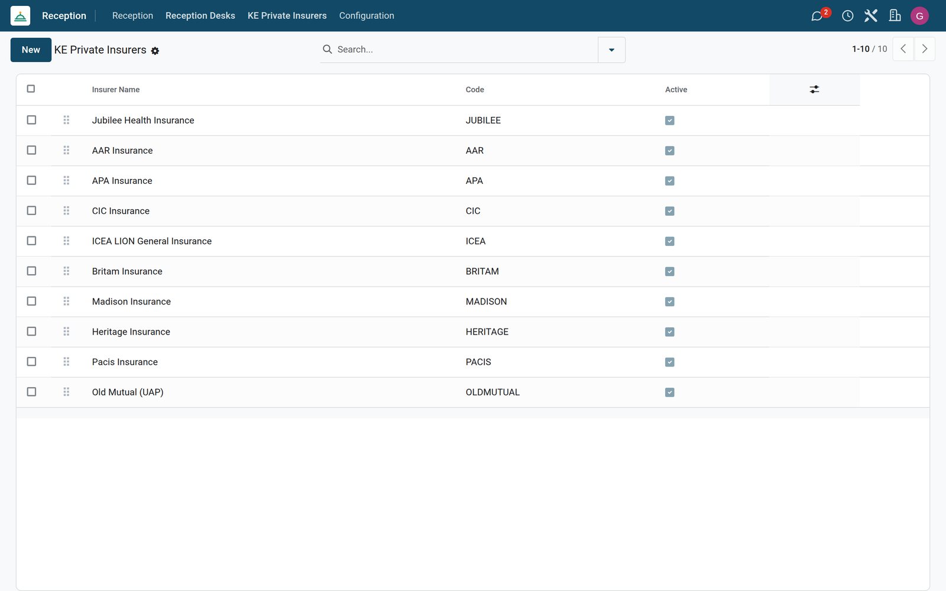Select the Jubilee Health Insurance row checkbox
Screen dimensions: 946x591
point(31,120)
